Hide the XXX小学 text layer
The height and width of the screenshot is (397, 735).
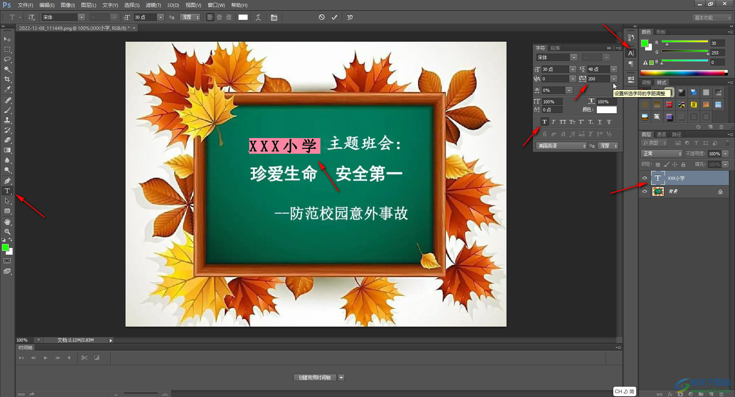[645, 178]
